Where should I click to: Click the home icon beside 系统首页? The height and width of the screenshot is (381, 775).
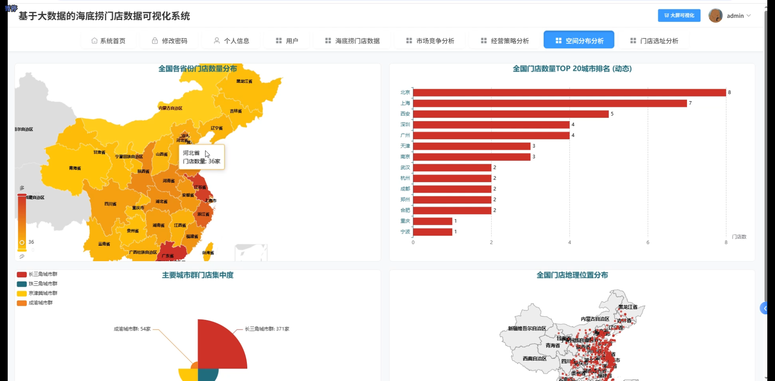pos(94,40)
